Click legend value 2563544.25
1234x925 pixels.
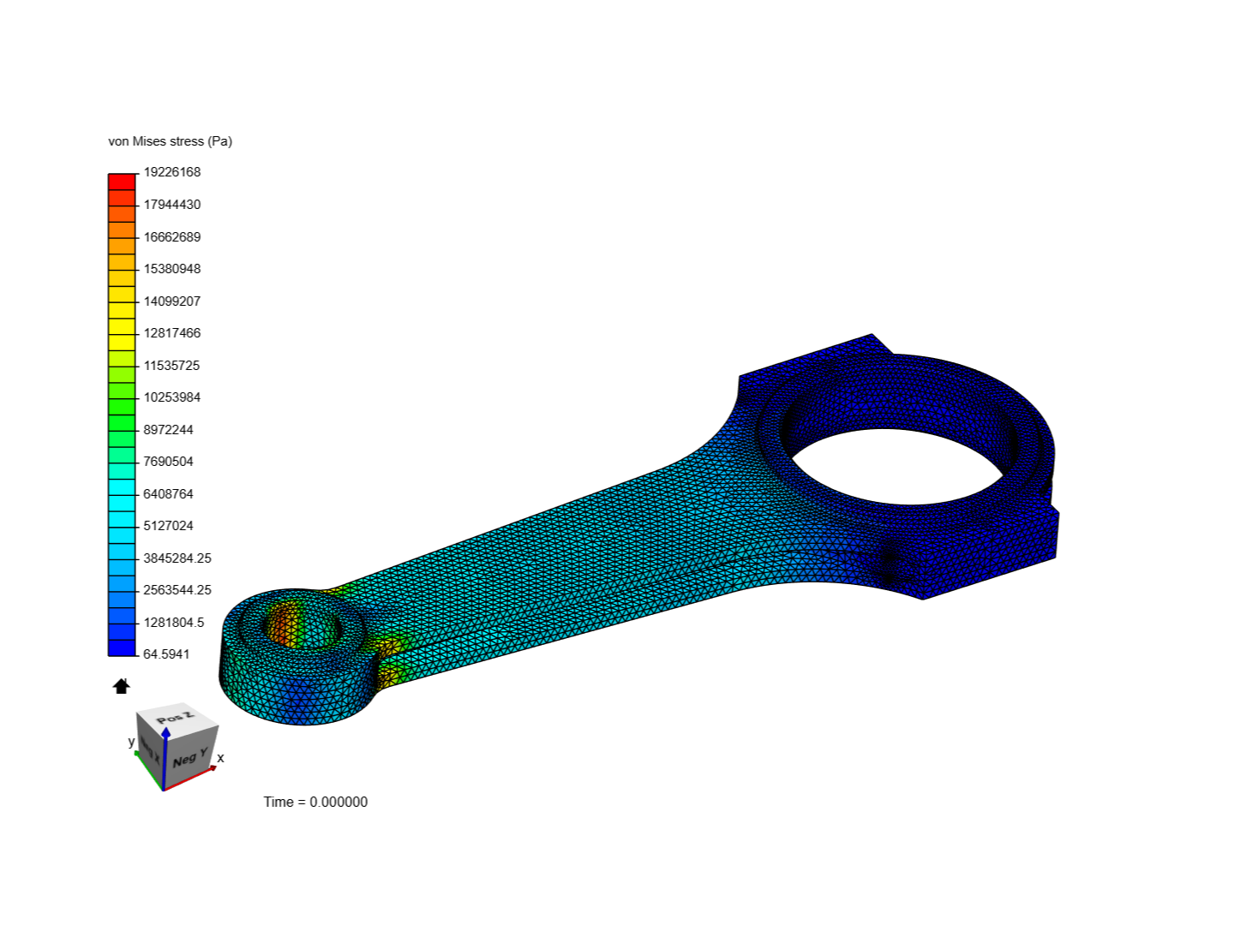[x=177, y=590]
